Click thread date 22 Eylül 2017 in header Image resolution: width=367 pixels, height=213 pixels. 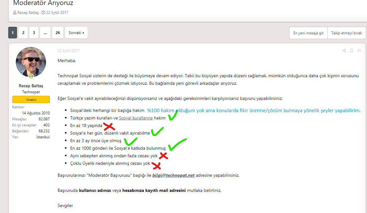coord(57,13)
